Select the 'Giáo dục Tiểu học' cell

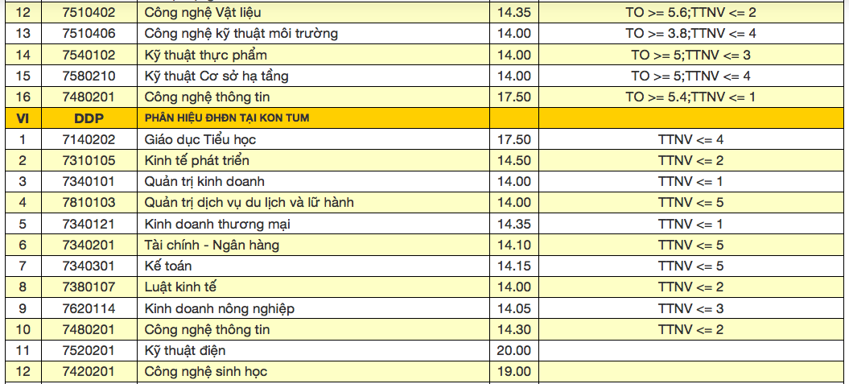200,139
